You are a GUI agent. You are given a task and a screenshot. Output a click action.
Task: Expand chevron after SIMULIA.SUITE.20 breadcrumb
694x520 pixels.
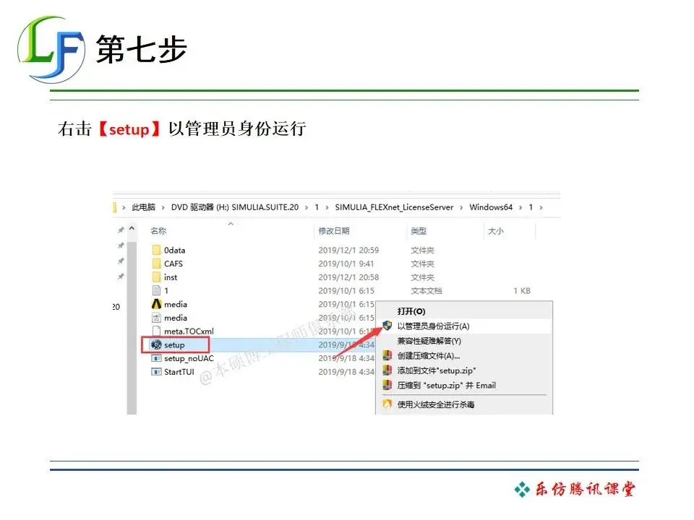(x=307, y=207)
